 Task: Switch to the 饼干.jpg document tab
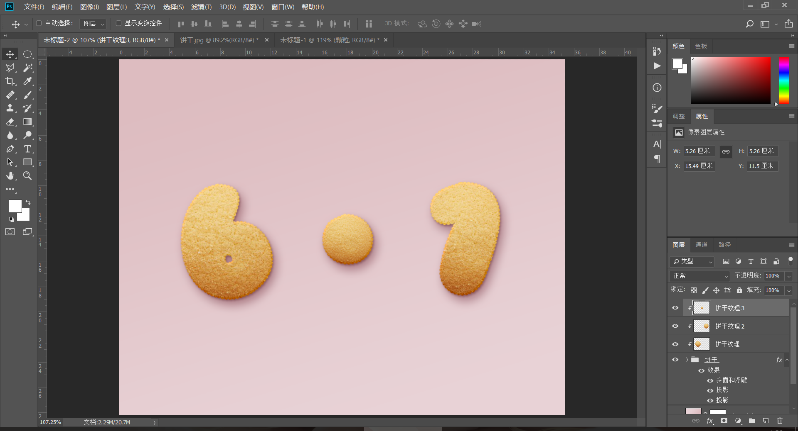pos(219,40)
